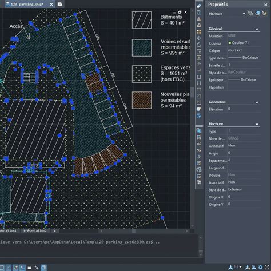Screen dimensions: 271x271
Task: Click the Angle value field
Action: point(244,153)
